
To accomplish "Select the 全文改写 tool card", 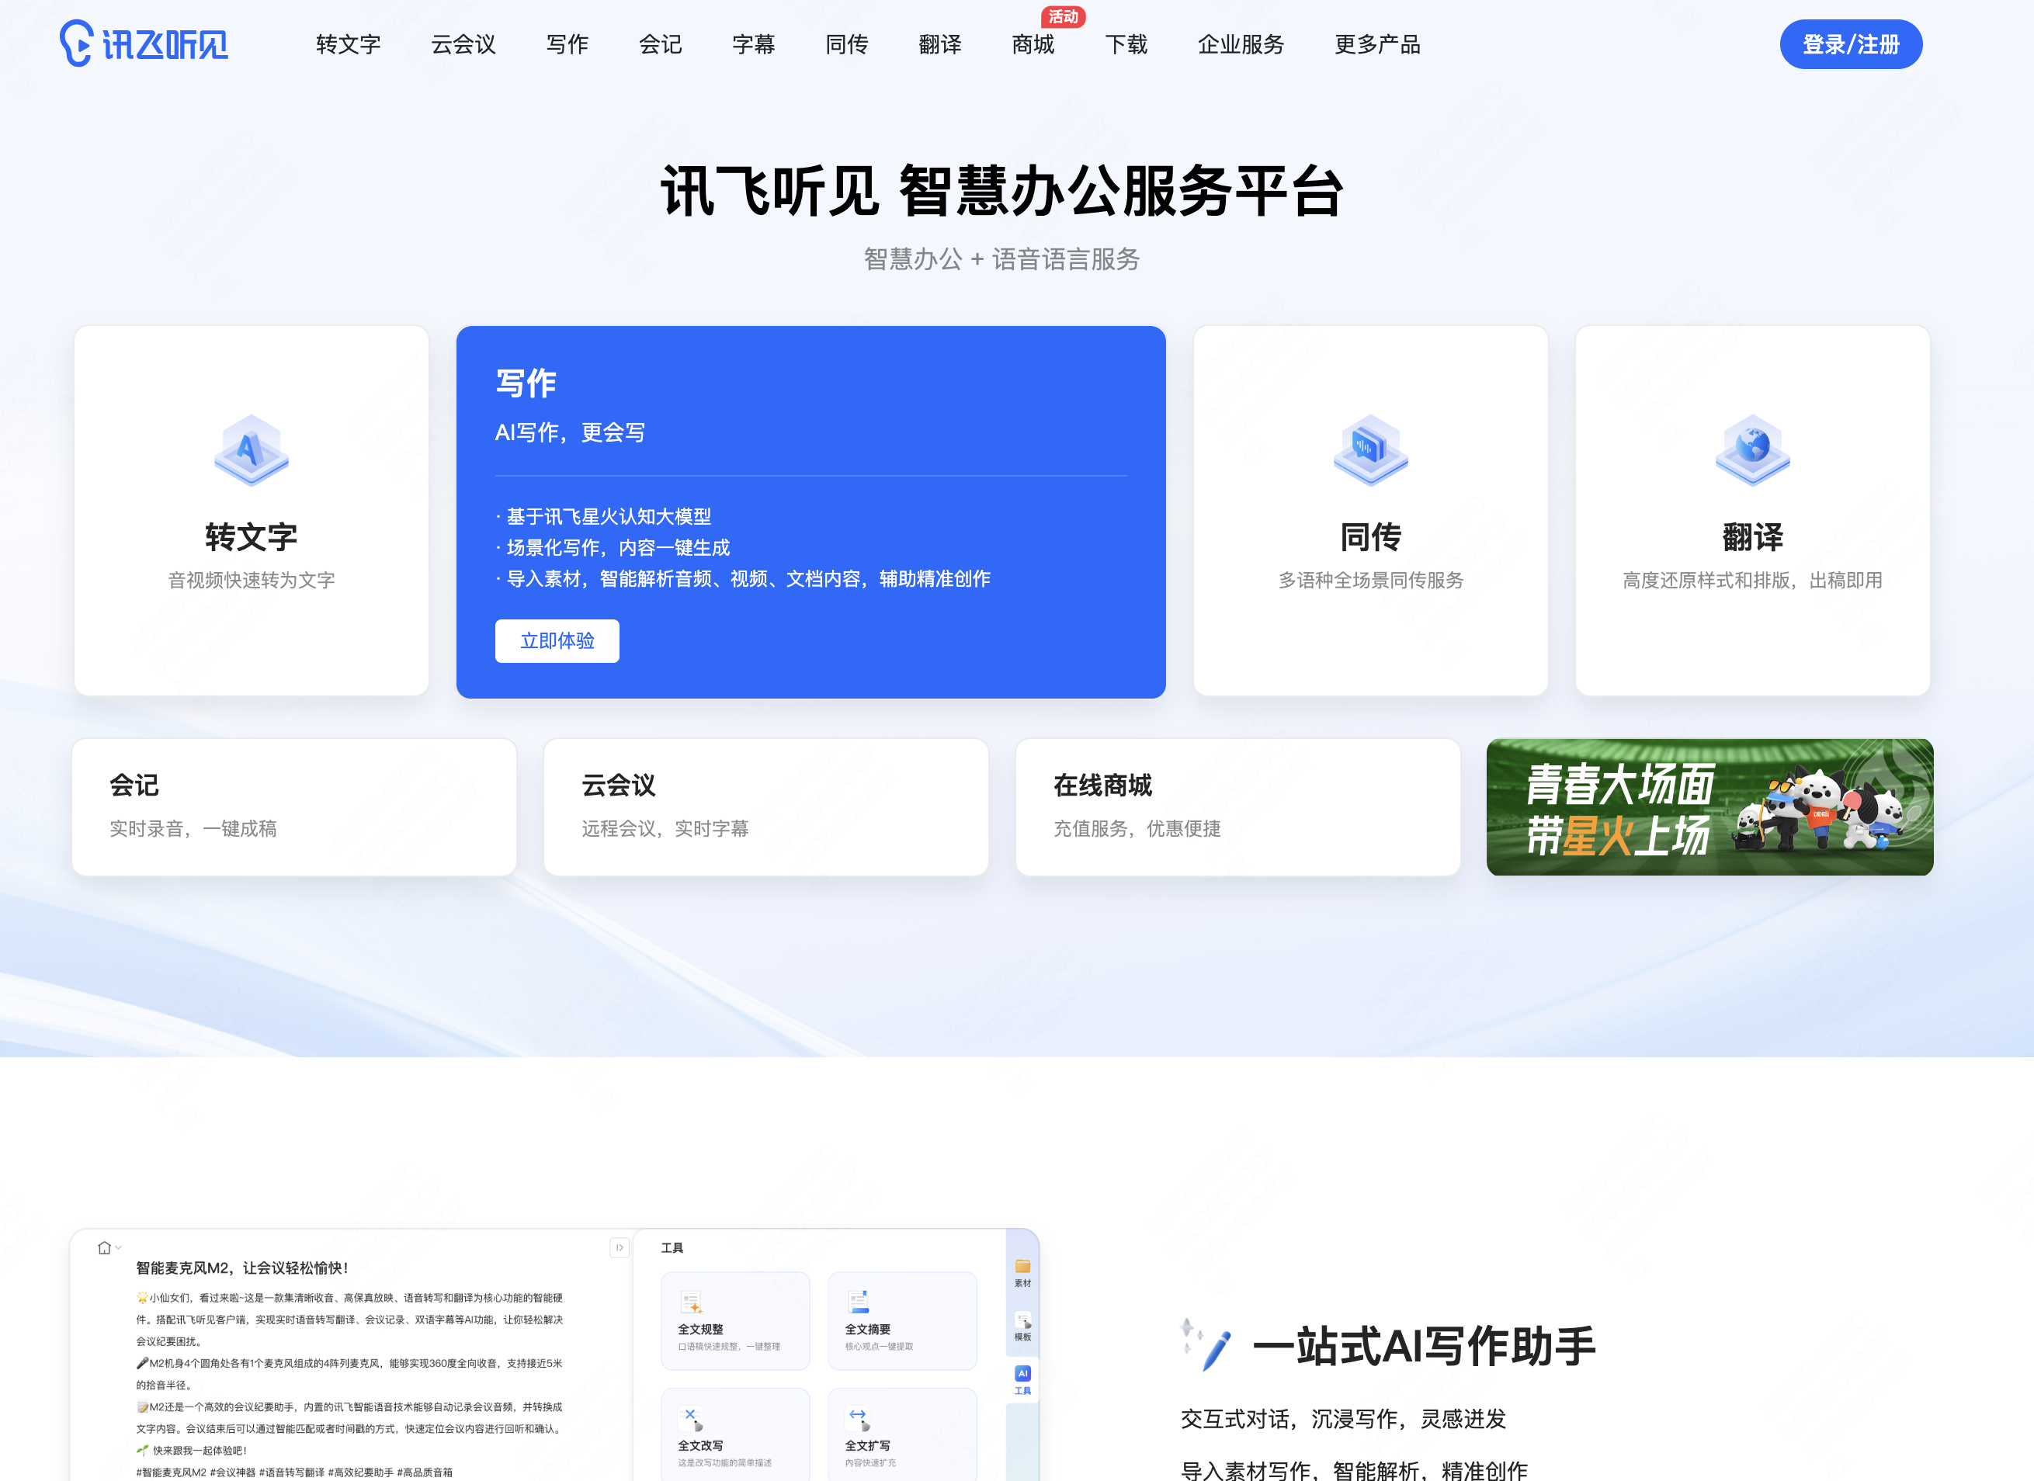I will pos(735,1434).
